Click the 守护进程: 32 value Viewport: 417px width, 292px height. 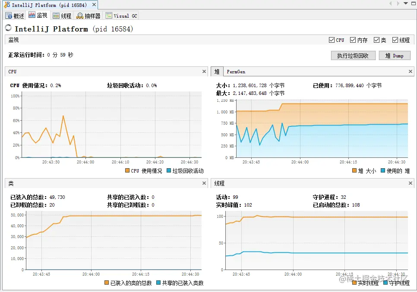click(343, 197)
